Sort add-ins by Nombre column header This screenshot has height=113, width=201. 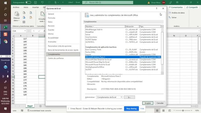tap(105, 26)
